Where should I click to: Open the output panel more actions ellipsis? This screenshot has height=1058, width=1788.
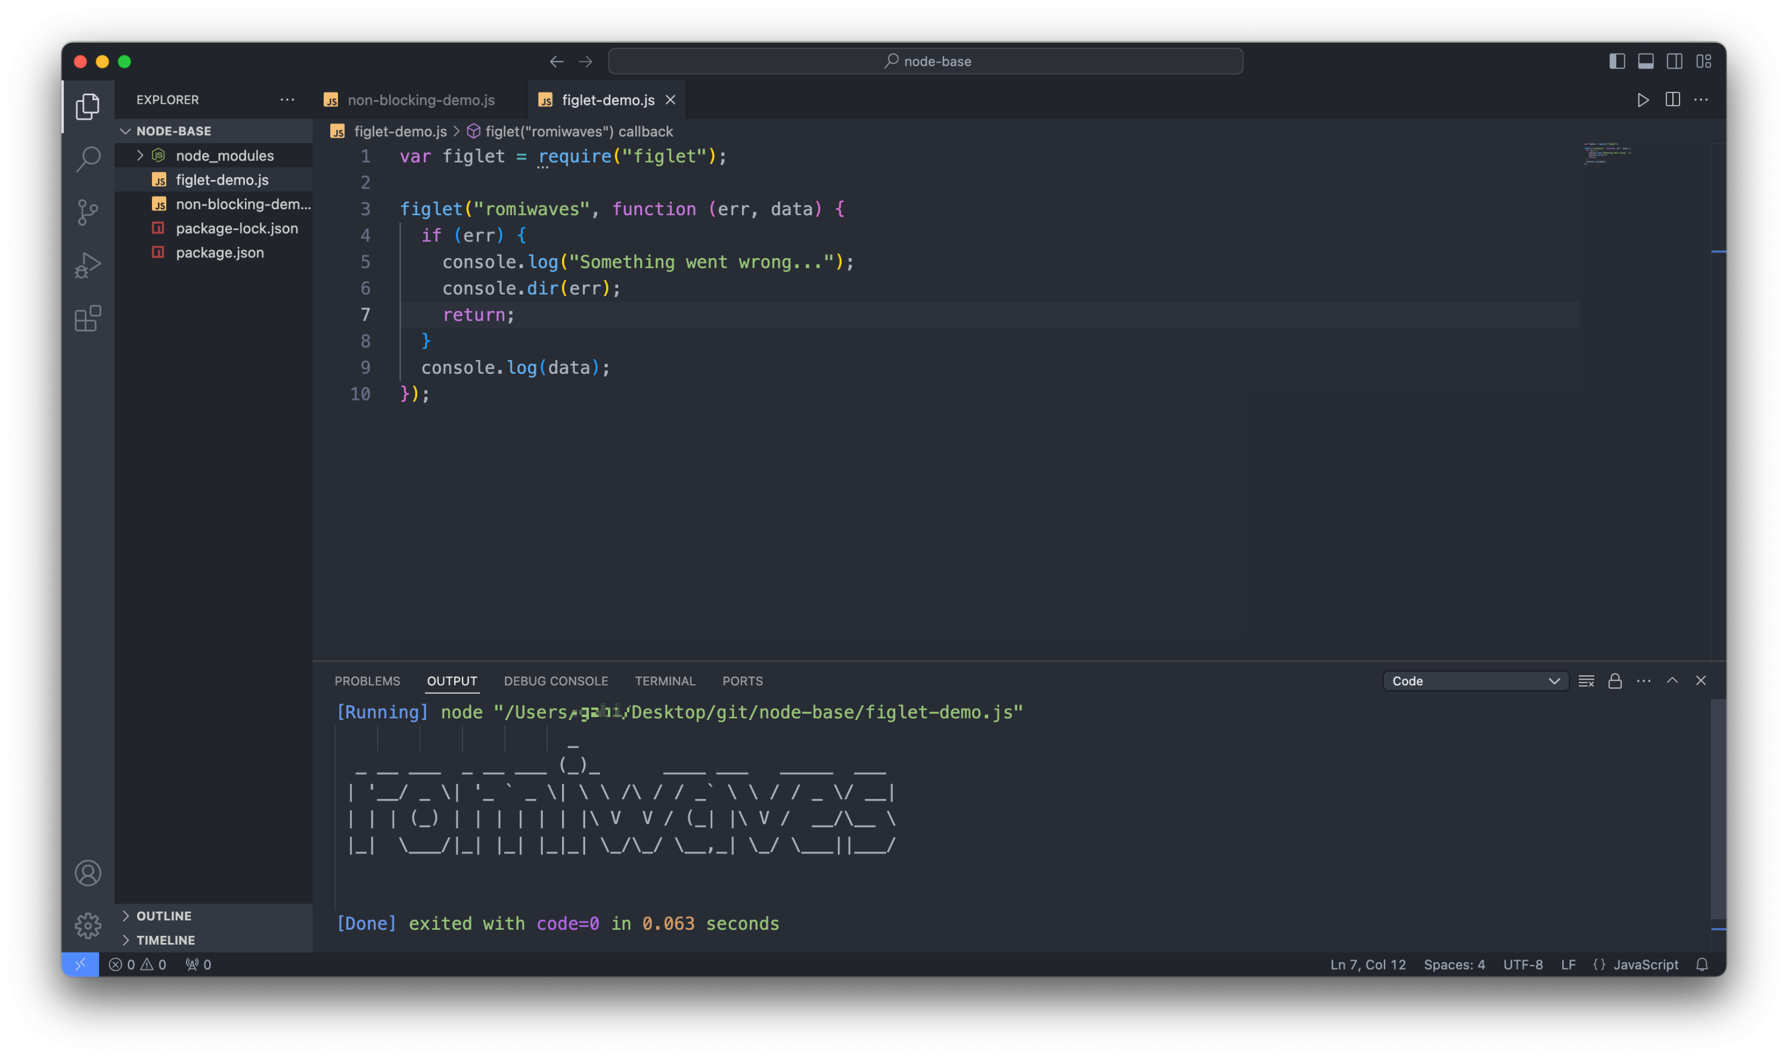coord(1643,681)
